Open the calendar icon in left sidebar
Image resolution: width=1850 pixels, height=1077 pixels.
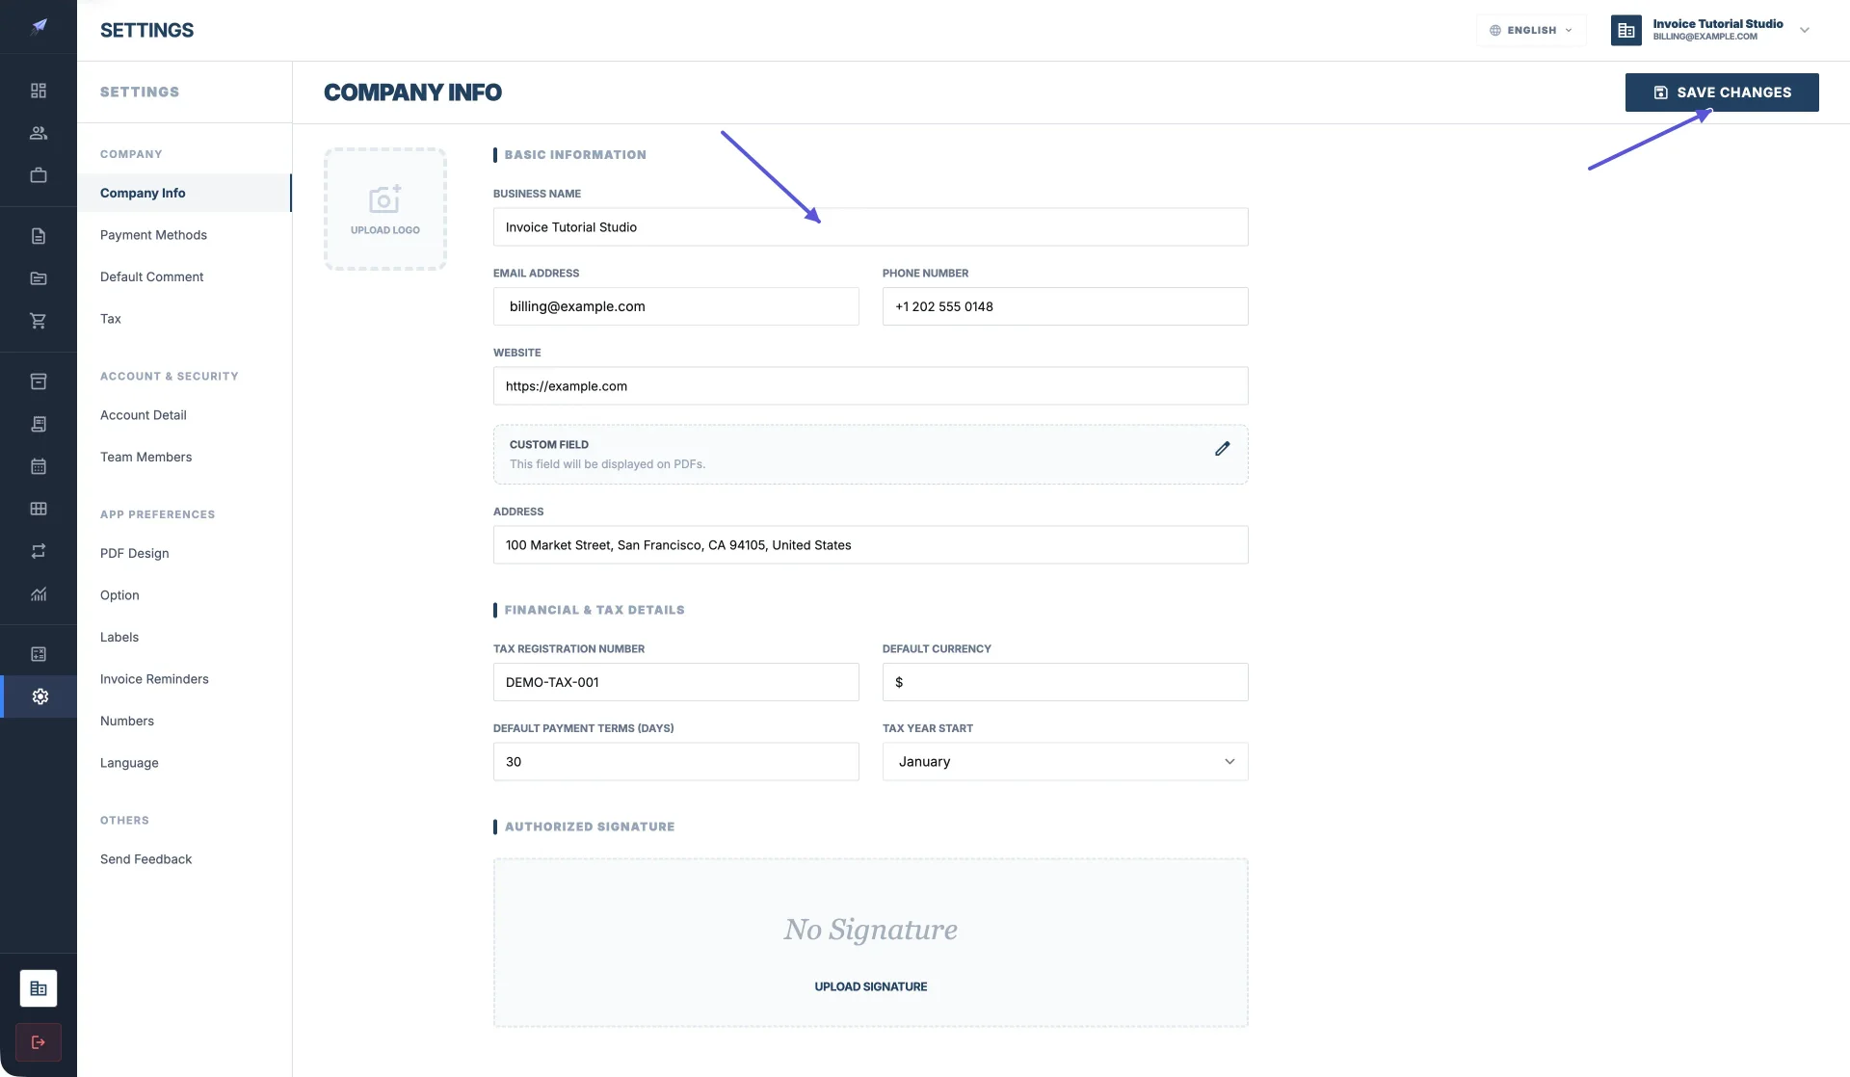(39, 466)
